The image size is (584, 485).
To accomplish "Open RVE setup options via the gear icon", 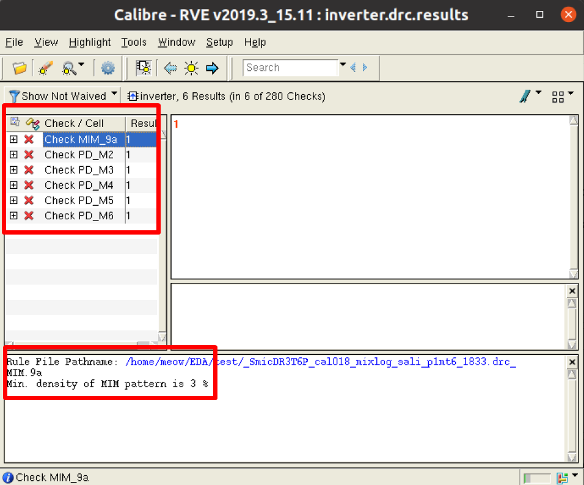I will (108, 68).
